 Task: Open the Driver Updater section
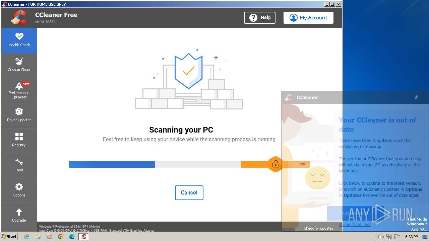(x=19, y=116)
